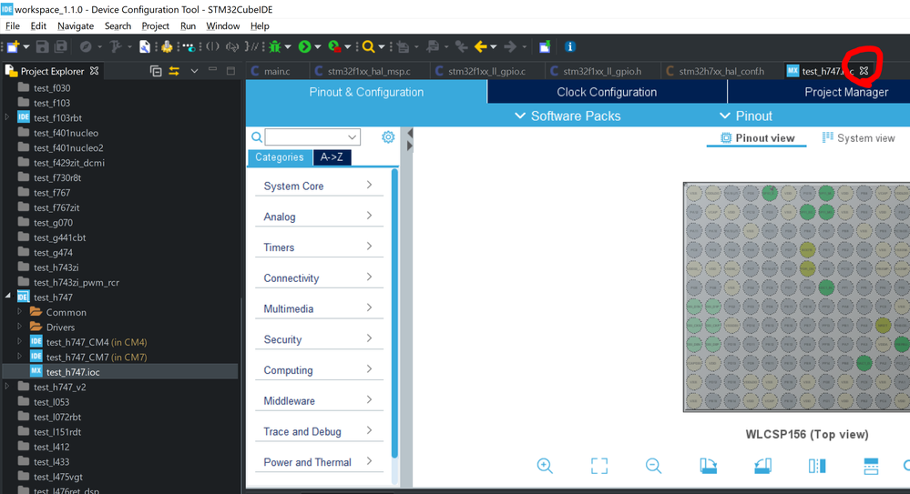Expand the Computing category
This screenshot has width=910, height=494.
(x=319, y=370)
